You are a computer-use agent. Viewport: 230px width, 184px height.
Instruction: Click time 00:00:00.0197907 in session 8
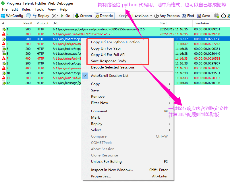click(207, 63)
